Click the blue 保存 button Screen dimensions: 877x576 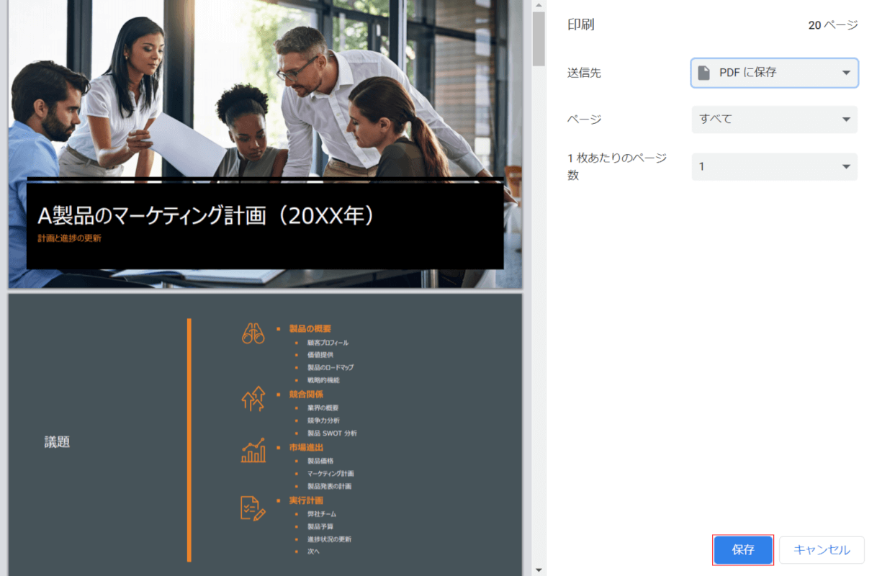click(x=743, y=550)
